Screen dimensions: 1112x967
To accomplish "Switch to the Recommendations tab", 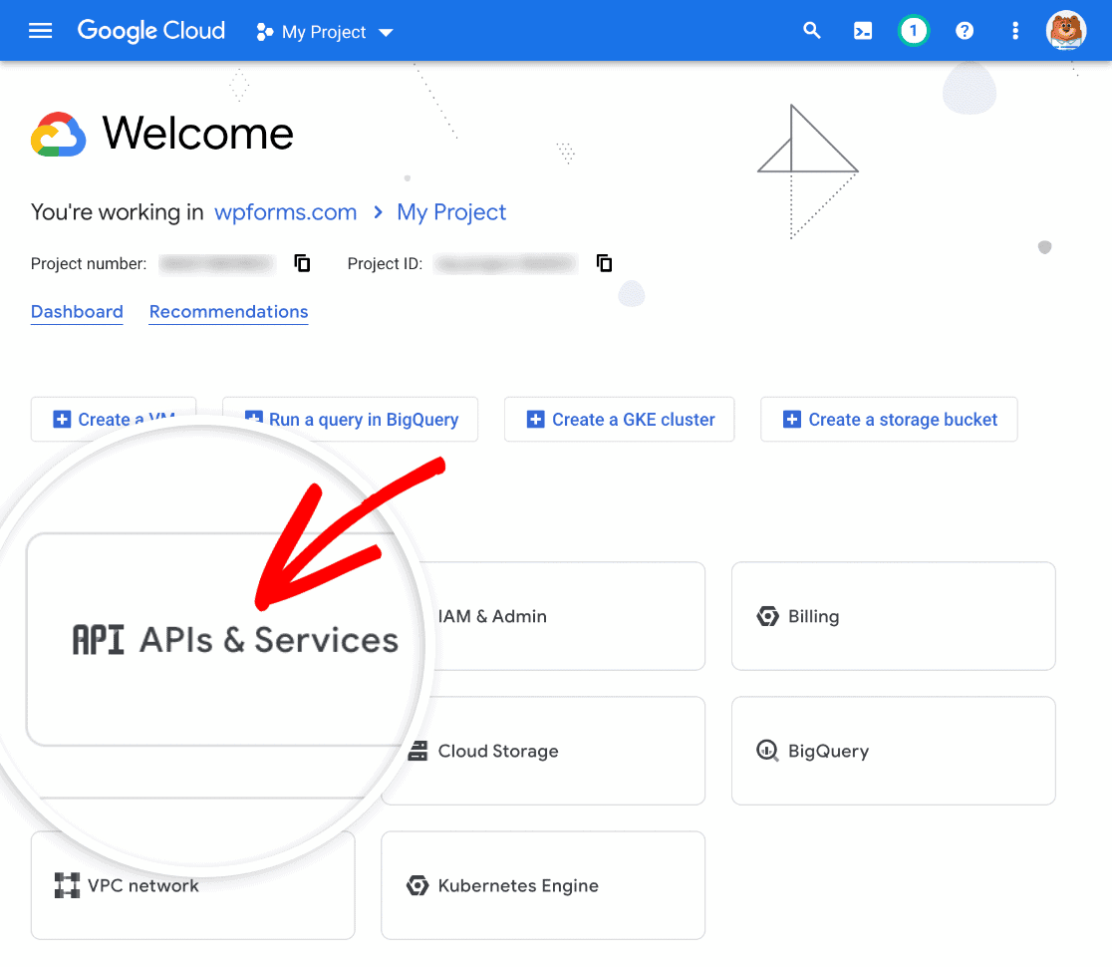I will click(228, 312).
